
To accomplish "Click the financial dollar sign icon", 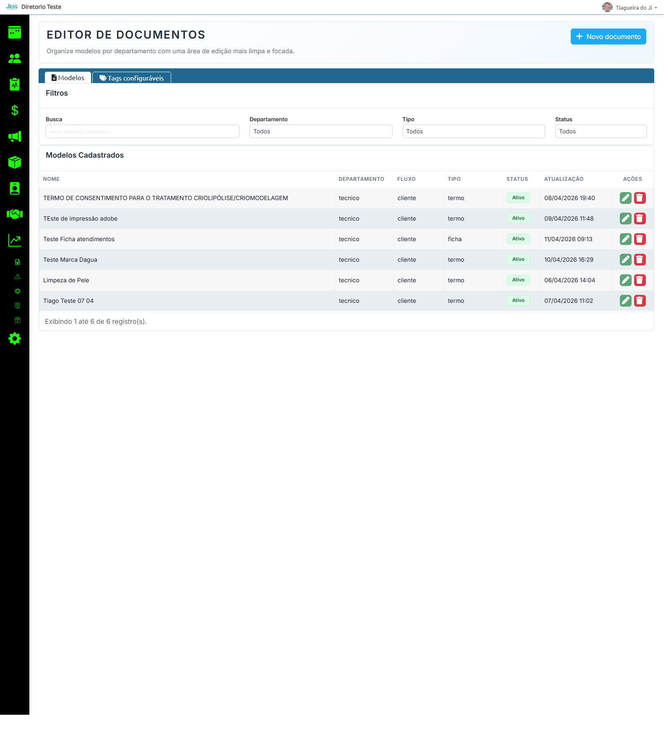I will pyautogui.click(x=15, y=110).
